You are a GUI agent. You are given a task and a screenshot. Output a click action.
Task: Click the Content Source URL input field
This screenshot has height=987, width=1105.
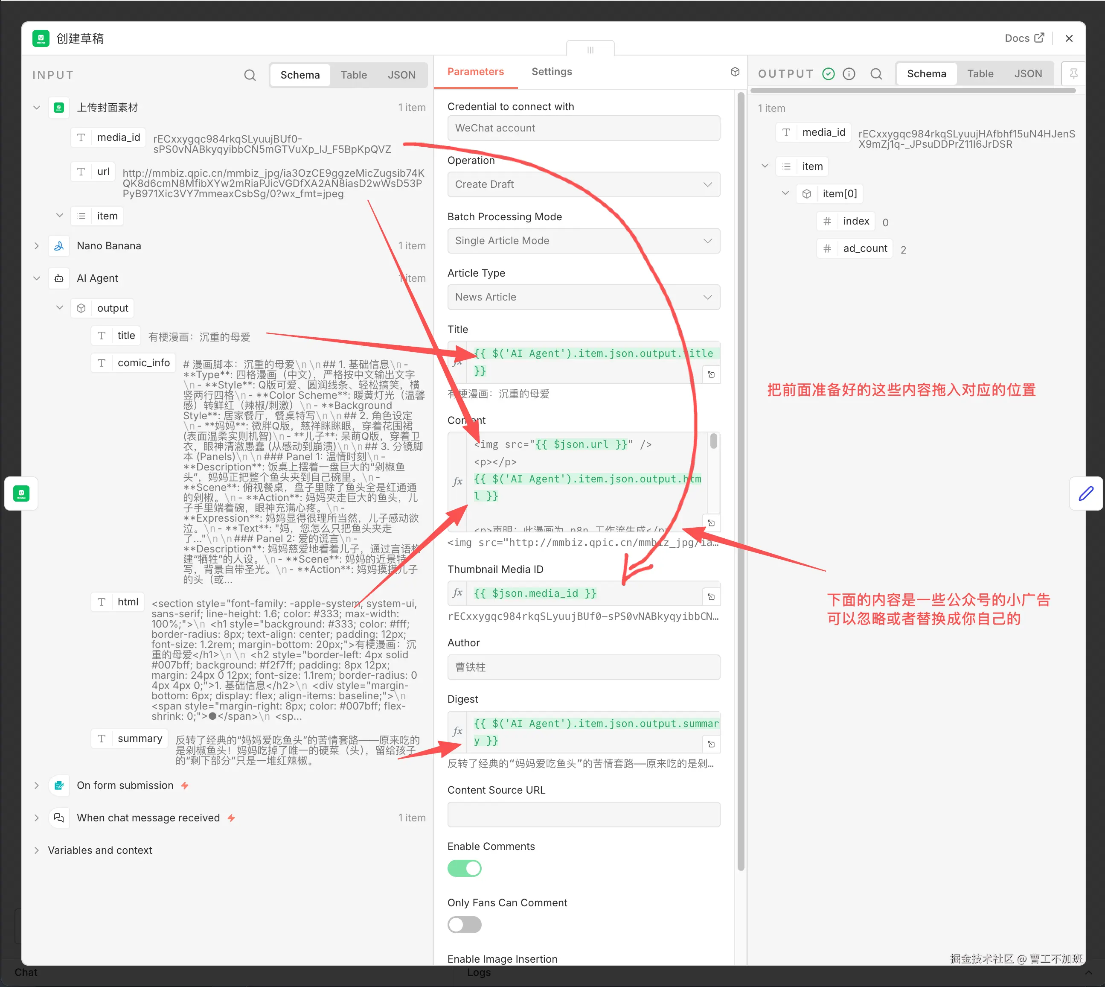click(584, 814)
